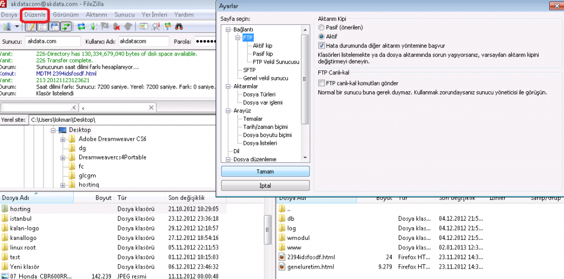
Task: Select the Aktif radio button
Action: [x=321, y=37]
